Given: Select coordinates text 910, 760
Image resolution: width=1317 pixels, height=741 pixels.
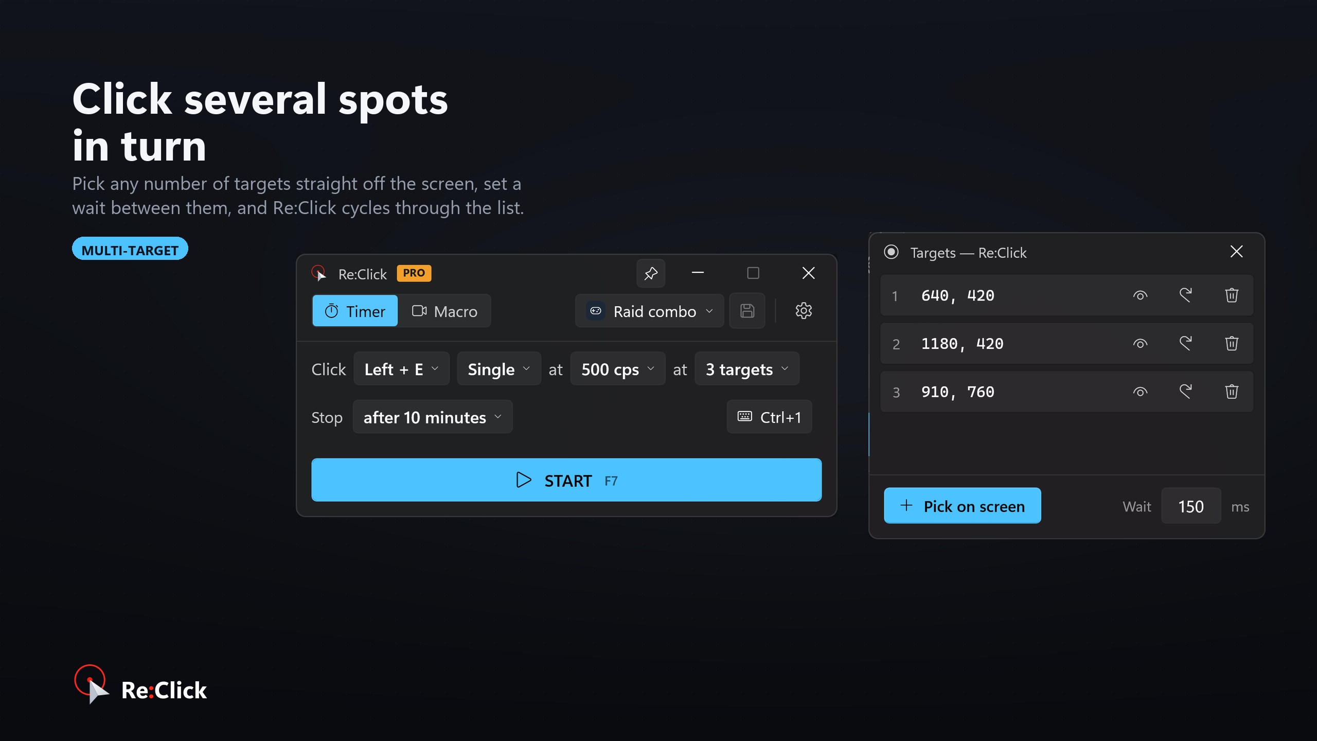Looking at the screenshot, I should tap(957, 392).
